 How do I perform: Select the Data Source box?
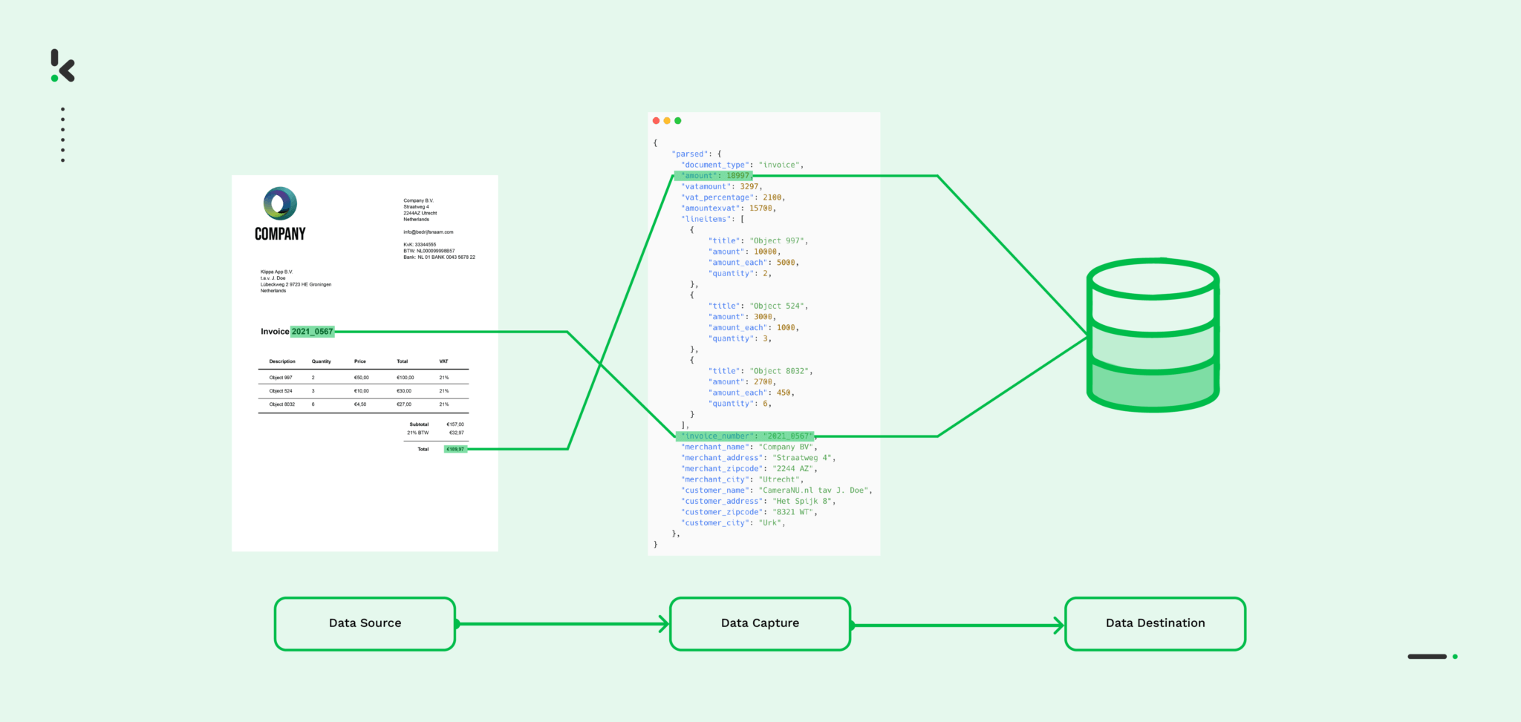point(365,623)
